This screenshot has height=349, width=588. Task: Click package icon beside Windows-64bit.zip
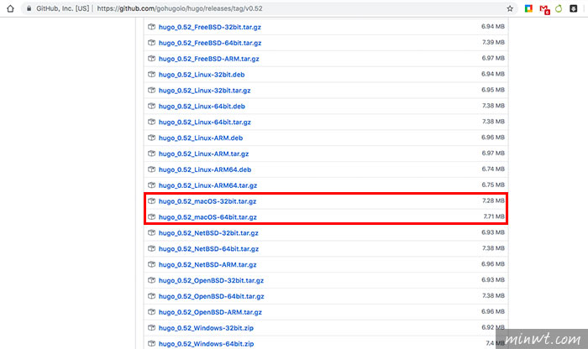point(151,343)
